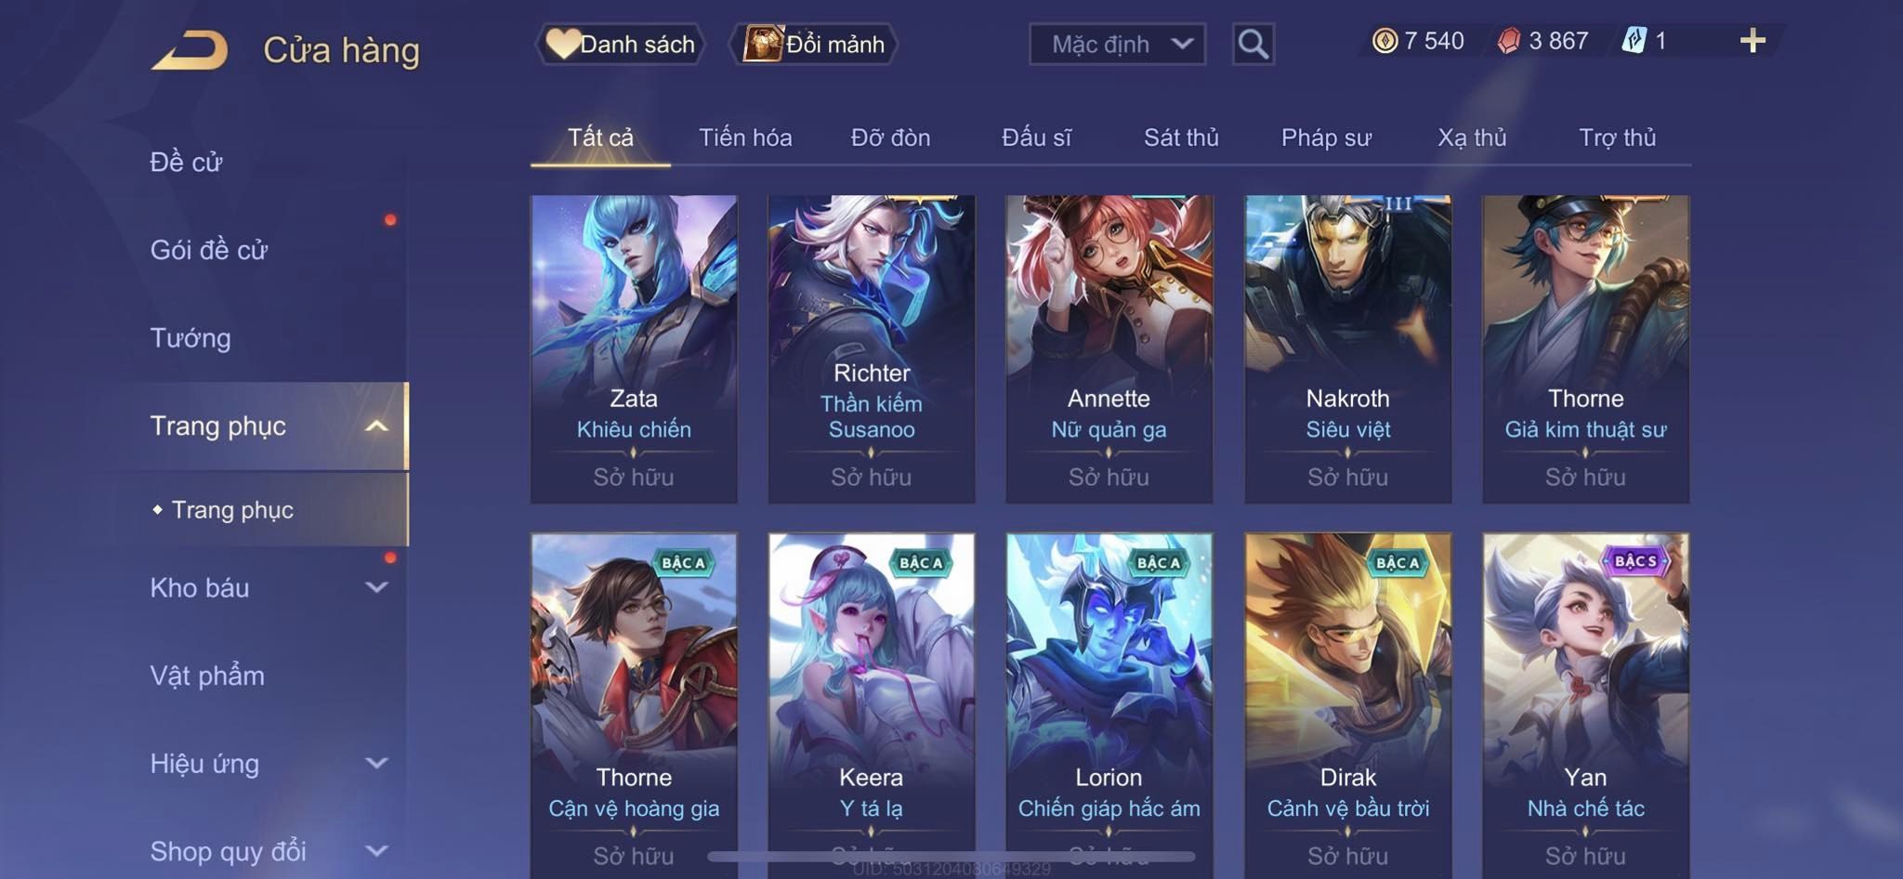Open the Danh sách wishlist heart button
This screenshot has width=1903, height=879.
(620, 44)
